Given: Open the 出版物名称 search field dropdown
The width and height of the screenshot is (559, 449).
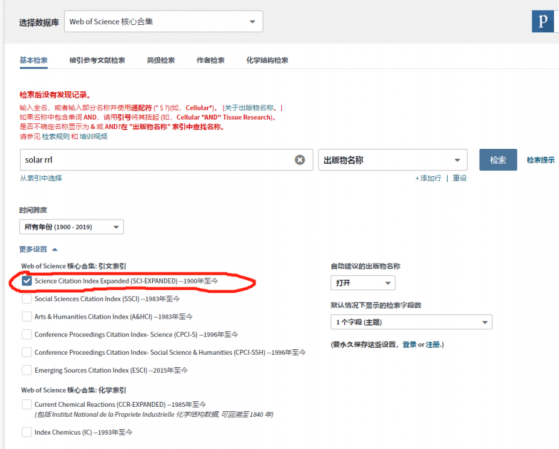Looking at the screenshot, I should pos(393,160).
